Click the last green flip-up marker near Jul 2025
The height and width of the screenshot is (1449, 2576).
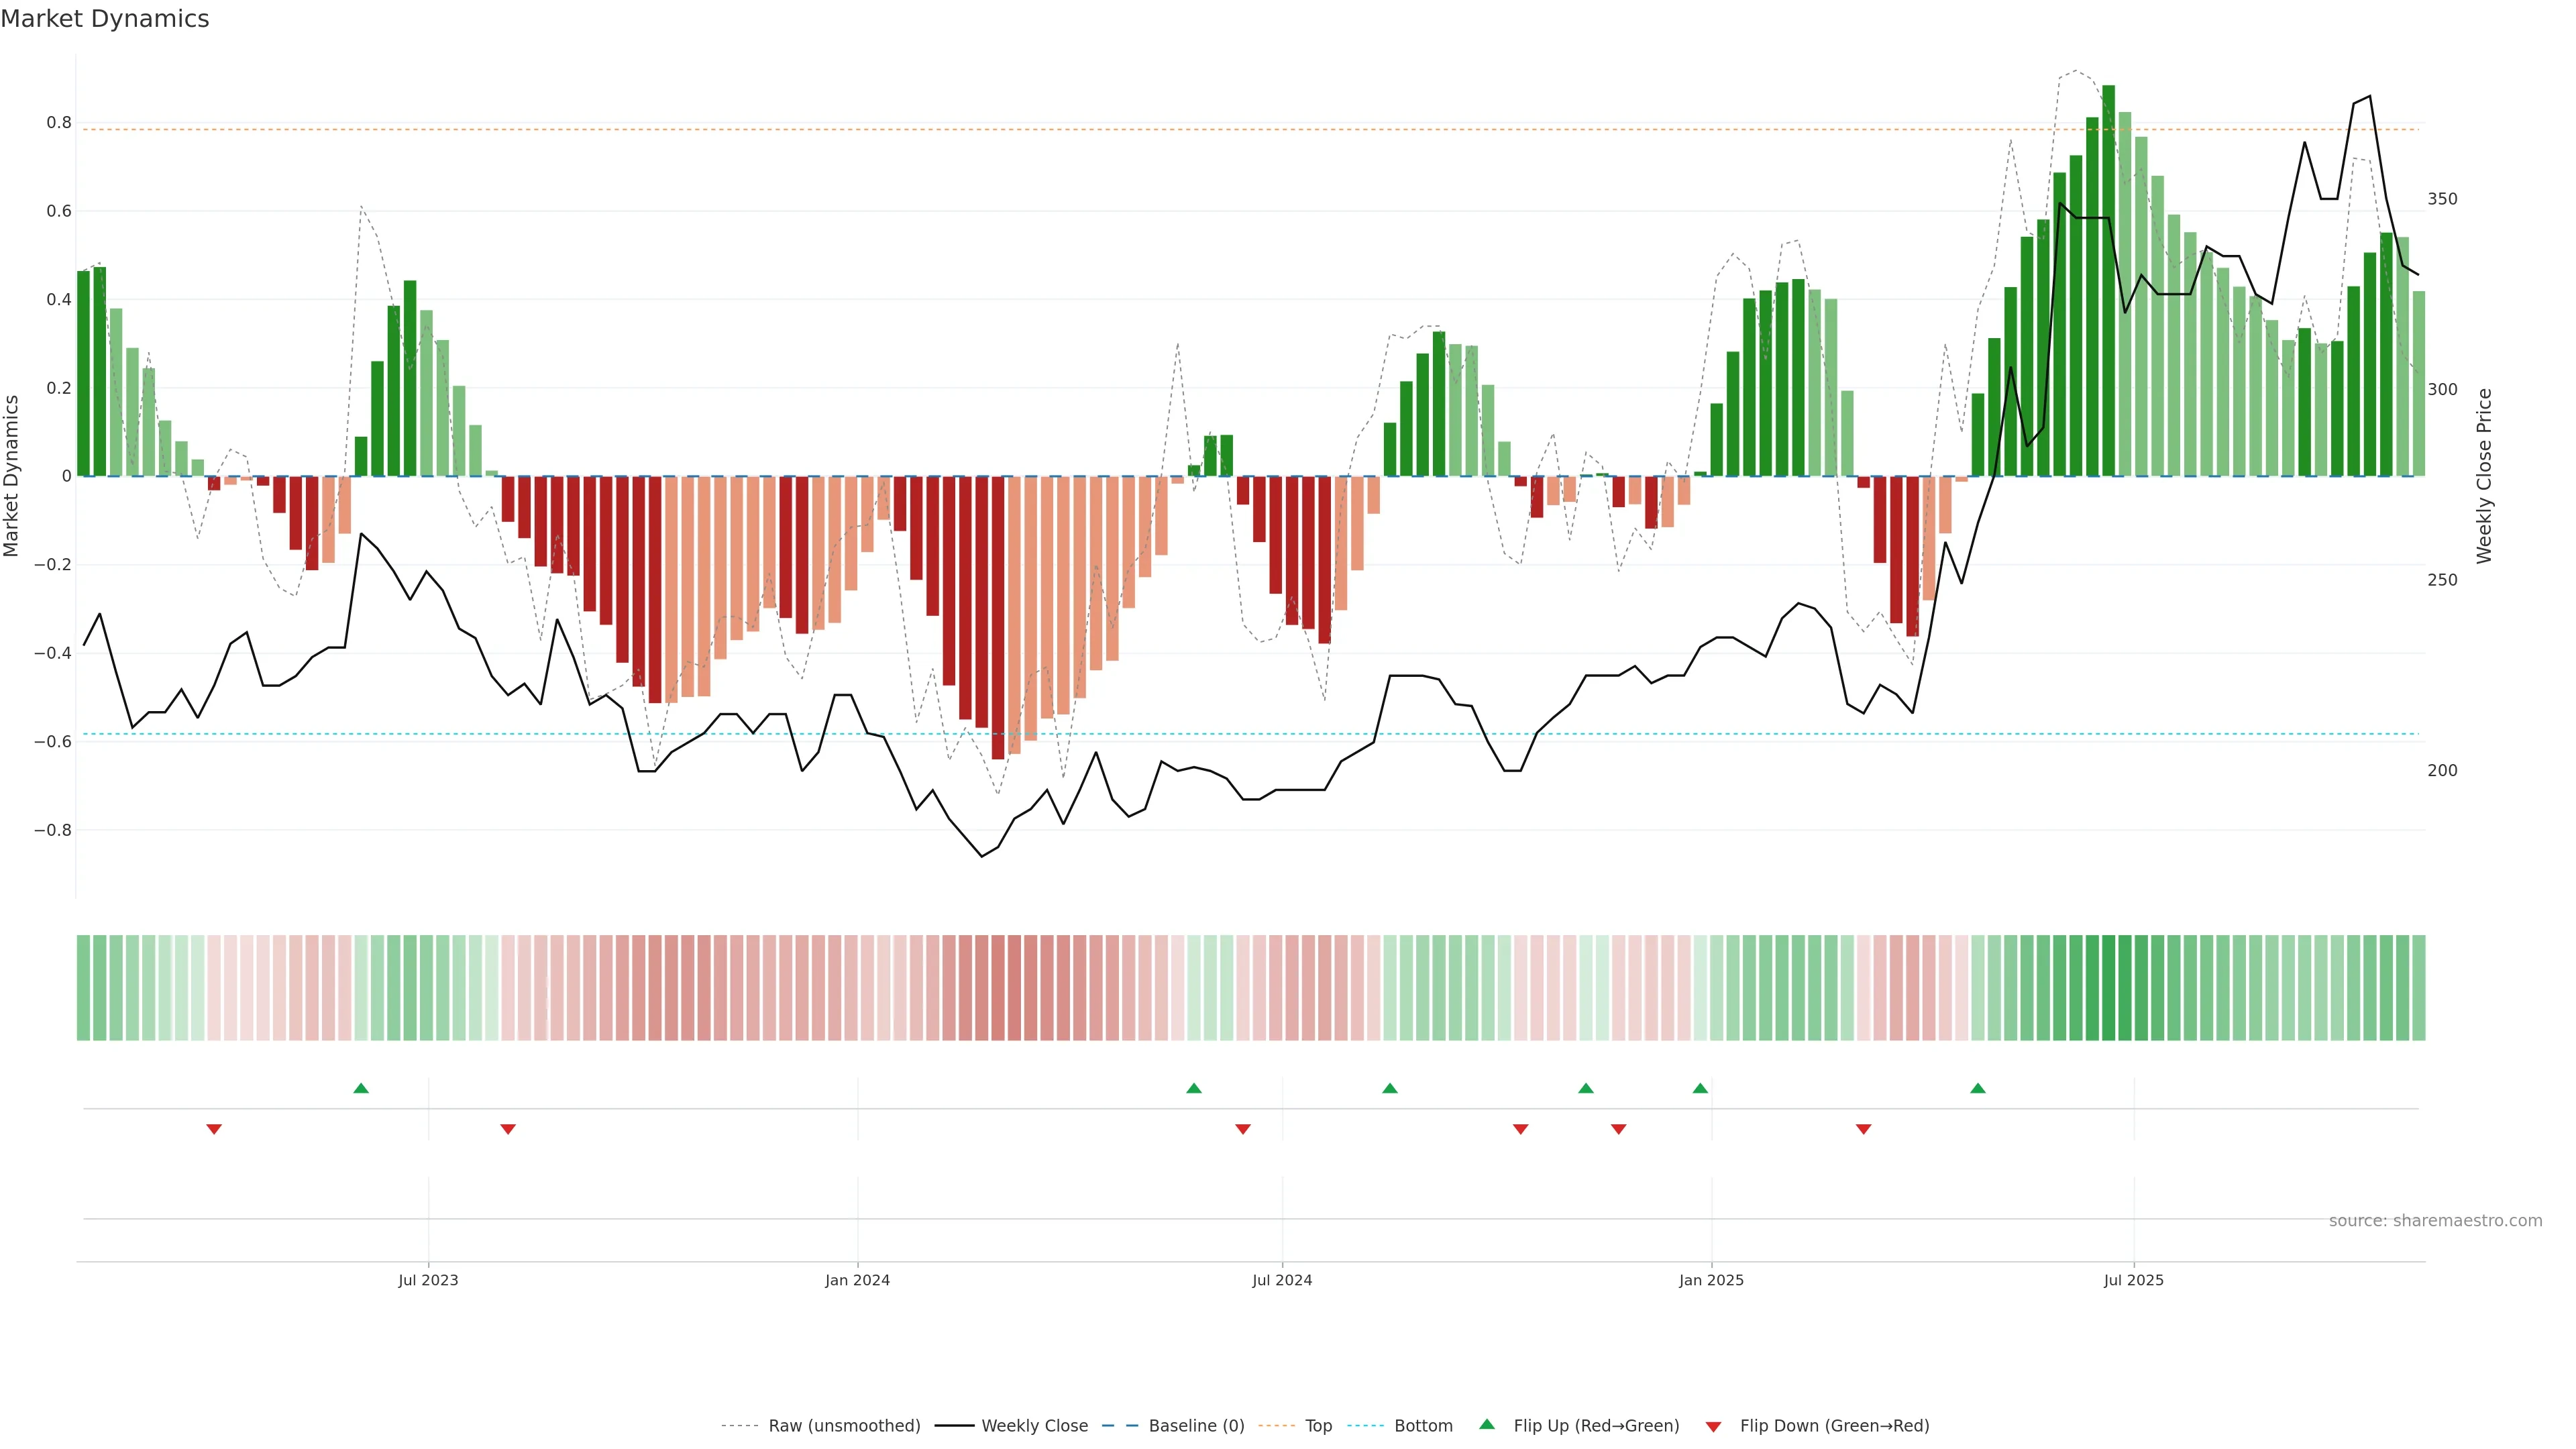pos(1977,1088)
